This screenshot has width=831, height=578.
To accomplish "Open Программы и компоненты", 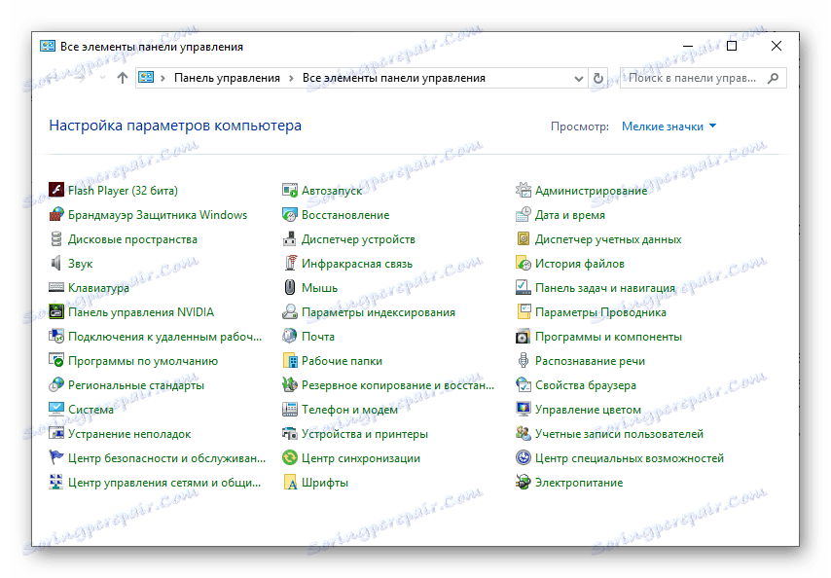I will pyautogui.click(x=608, y=336).
